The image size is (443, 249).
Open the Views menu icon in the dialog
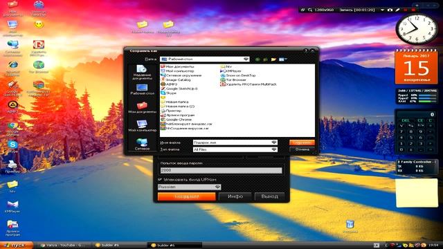[282, 59]
